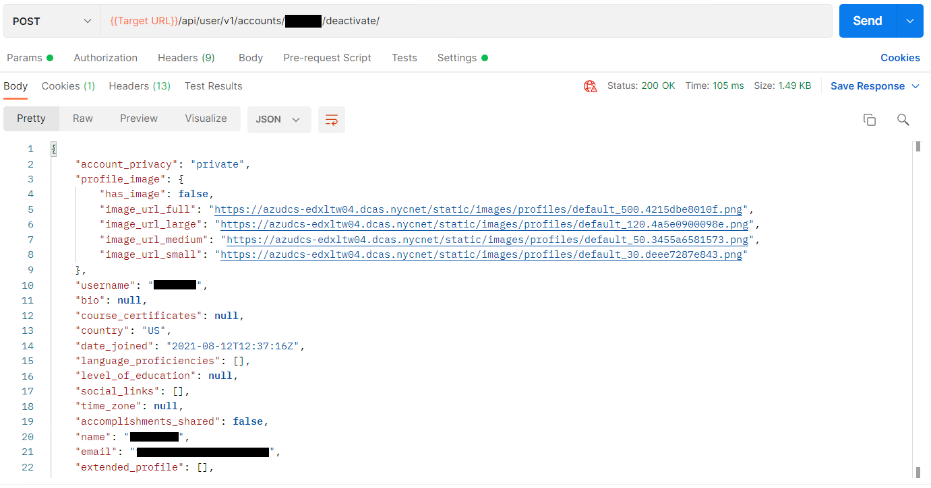Open the POST method dropdown
Image resolution: width=931 pixels, height=488 pixels.
52,21
